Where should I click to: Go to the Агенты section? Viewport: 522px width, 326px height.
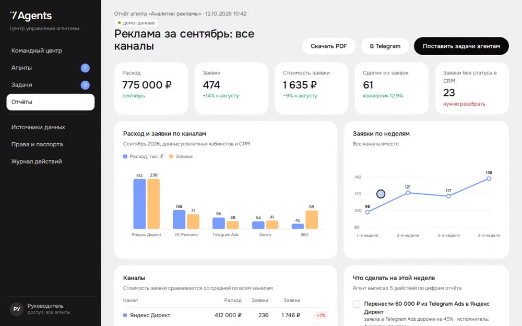click(50, 68)
